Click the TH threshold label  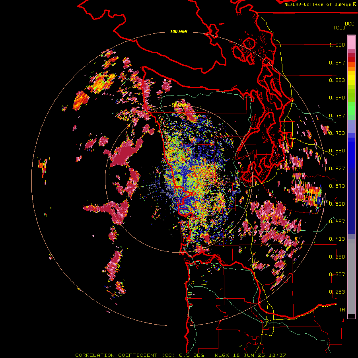pos(342,310)
